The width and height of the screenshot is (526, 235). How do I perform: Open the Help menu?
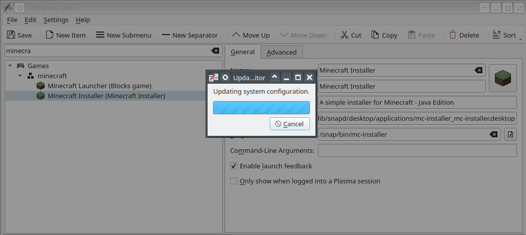pos(83,20)
